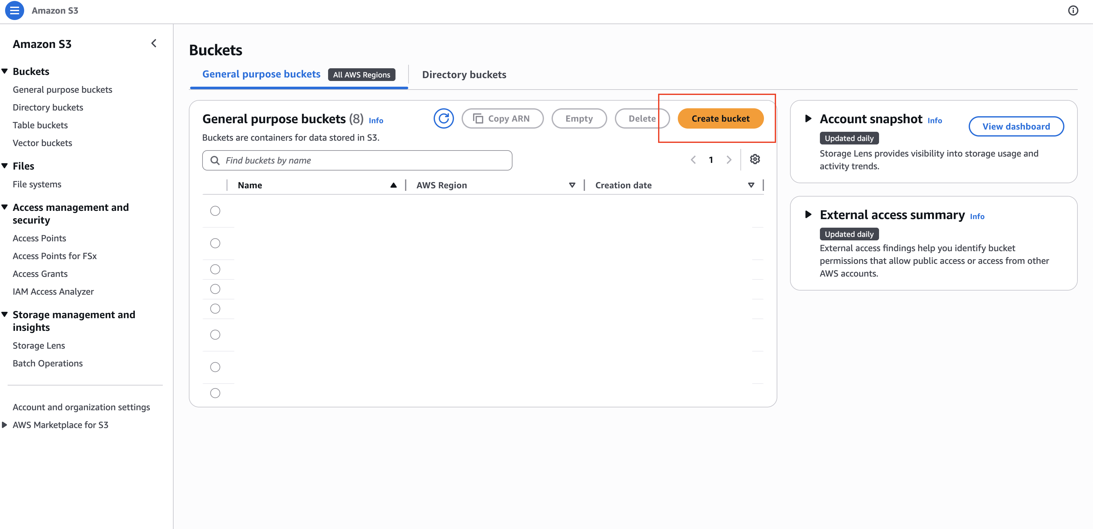The width and height of the screenshot is (1093, 529).
Task: Focus the Find buckets by name field
Action: click(357, 160)
